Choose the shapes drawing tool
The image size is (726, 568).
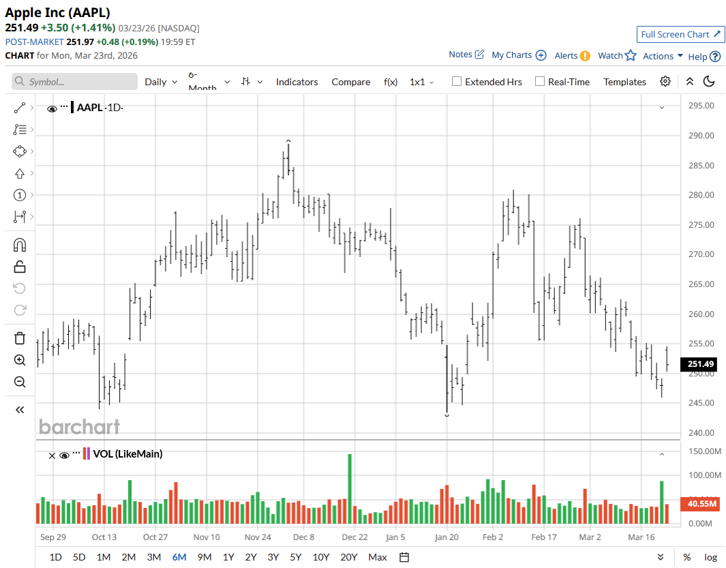click(x=20, y=151)
